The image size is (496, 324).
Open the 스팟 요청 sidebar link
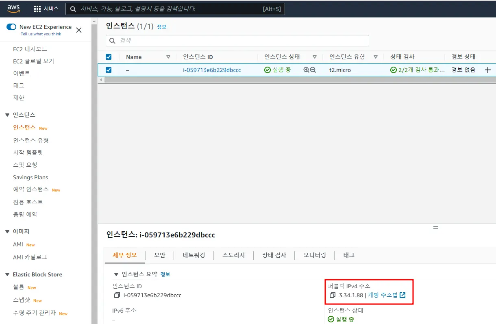pyautogui.click(x=25, y=165)
